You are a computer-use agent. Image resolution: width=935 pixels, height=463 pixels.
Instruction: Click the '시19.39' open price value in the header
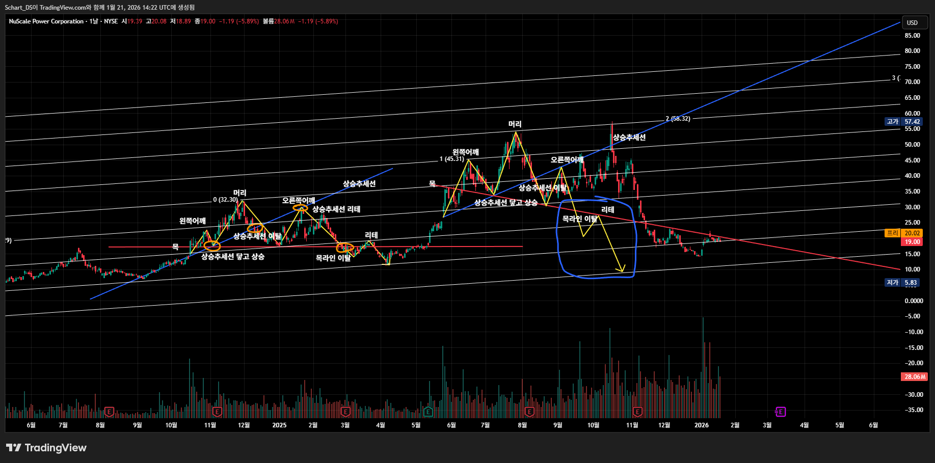132,21
